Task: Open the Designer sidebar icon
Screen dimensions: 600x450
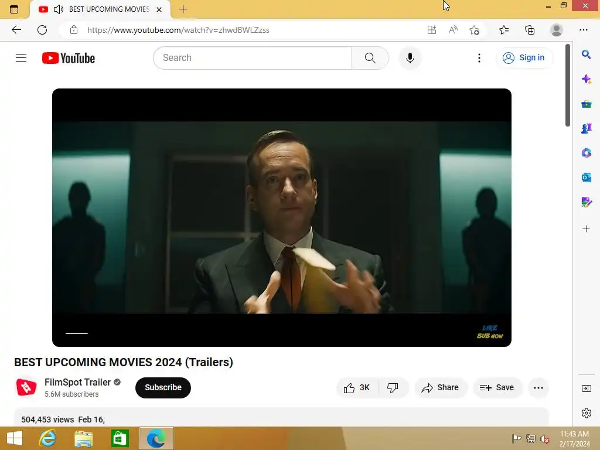Action: click(586, 202)
